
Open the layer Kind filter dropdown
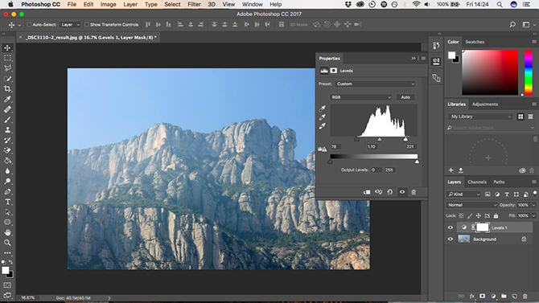463,194
